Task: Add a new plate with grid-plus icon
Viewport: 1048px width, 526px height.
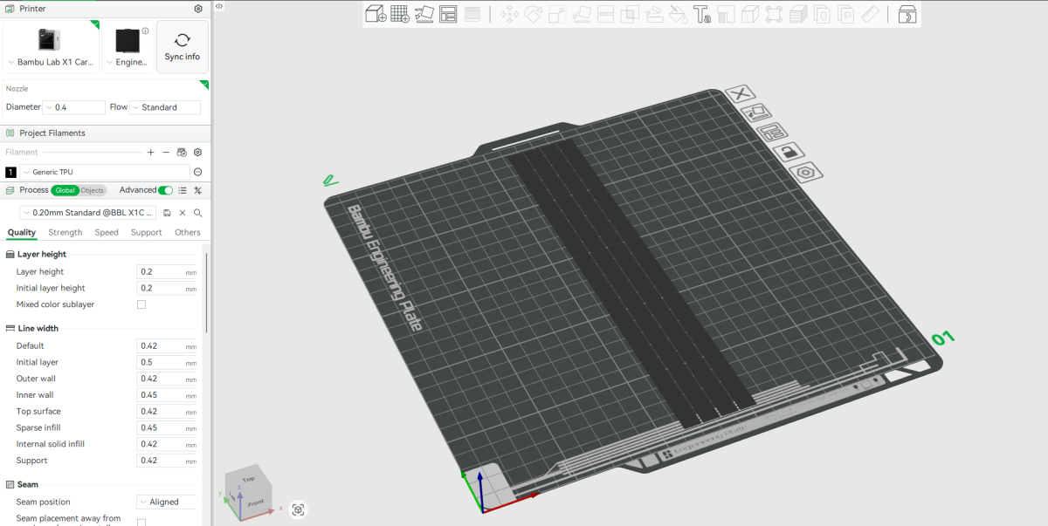Action: click(x=400, y=14)
